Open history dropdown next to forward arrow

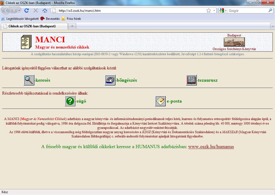[x=19, y=11]
